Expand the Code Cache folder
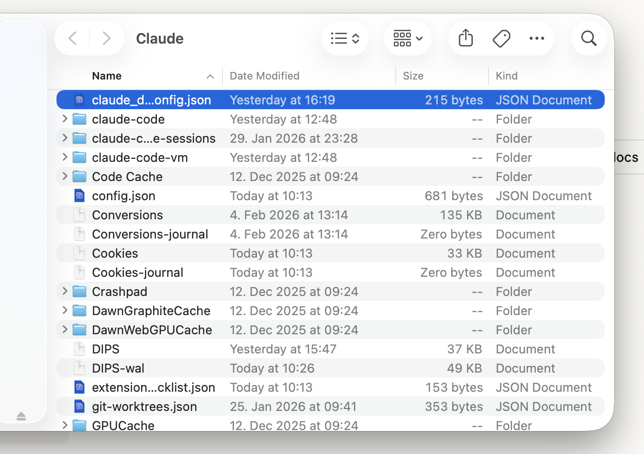 tap(65, 176)
